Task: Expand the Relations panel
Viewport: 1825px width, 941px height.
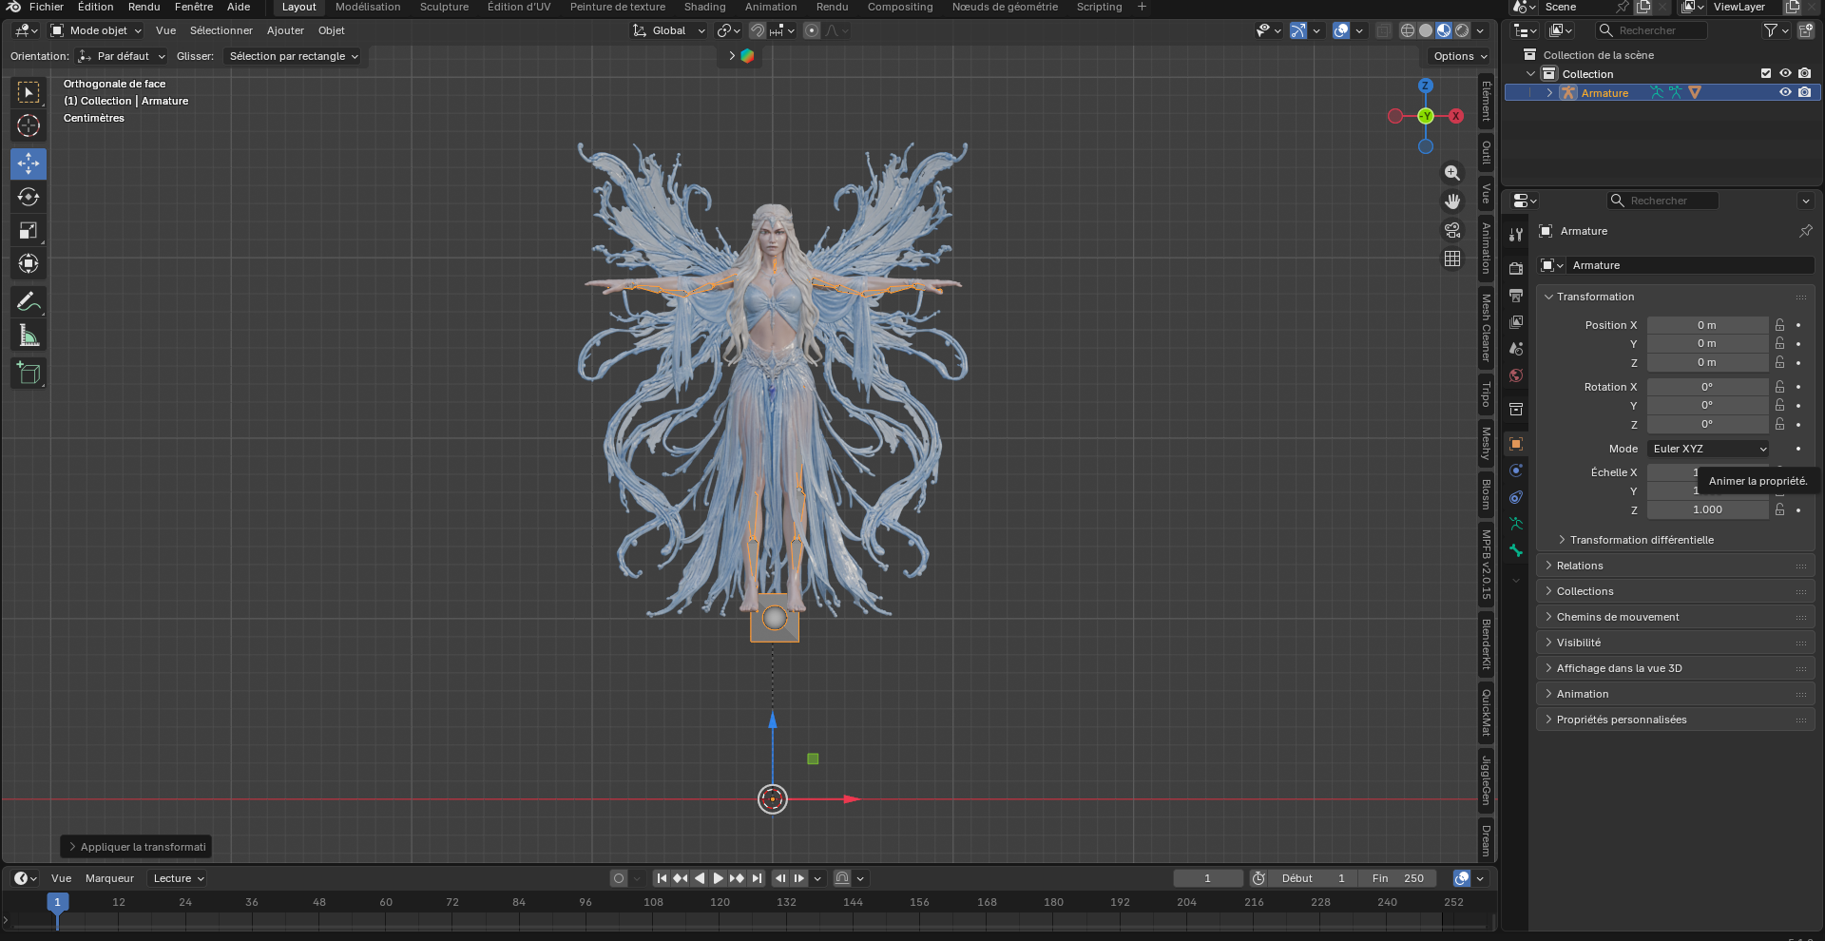Action: tap(1579, 566)
